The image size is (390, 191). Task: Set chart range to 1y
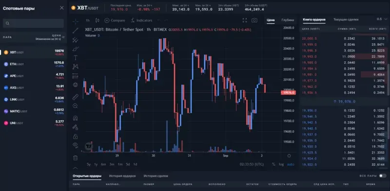(x=96, y=164)
